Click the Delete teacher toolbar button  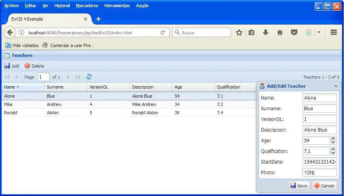[x=34, y=66]
